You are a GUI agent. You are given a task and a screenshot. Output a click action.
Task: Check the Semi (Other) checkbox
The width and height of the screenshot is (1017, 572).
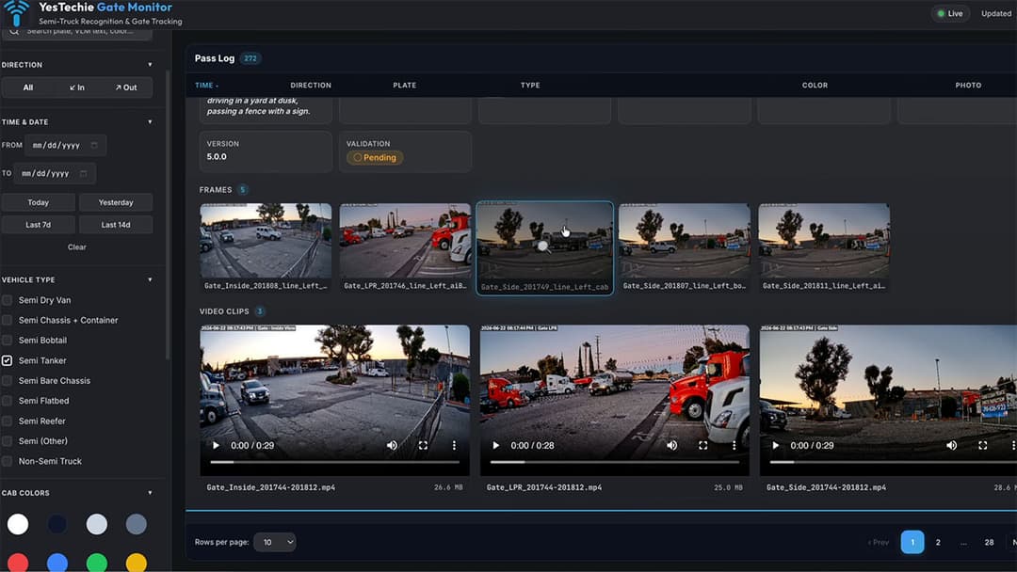(x=8, y=441)
